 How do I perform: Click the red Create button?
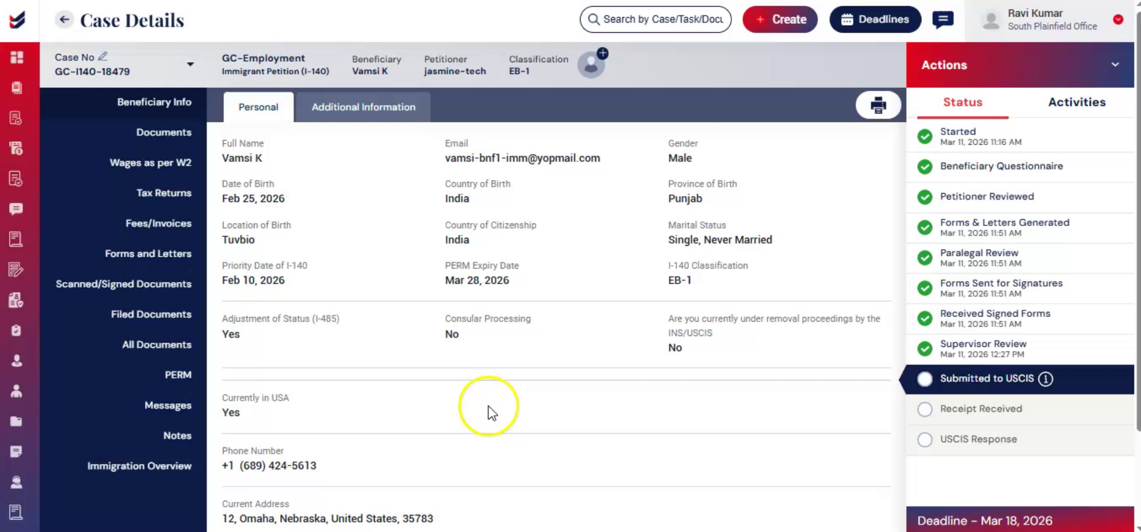click(x=780, y=19)
